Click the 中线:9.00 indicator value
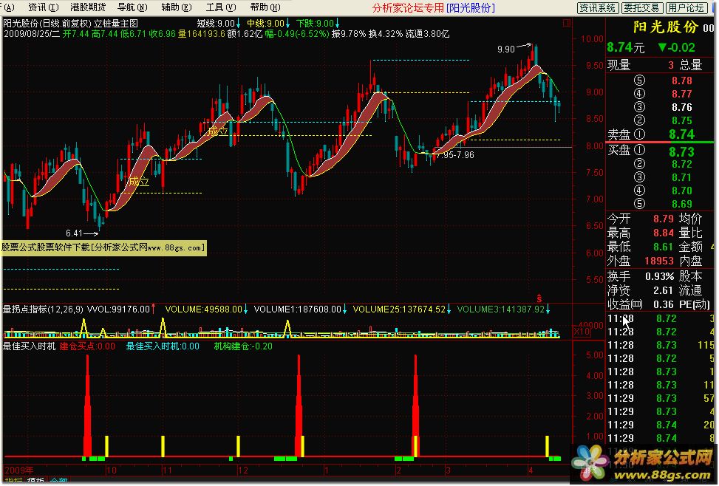 tap(268, 24)
